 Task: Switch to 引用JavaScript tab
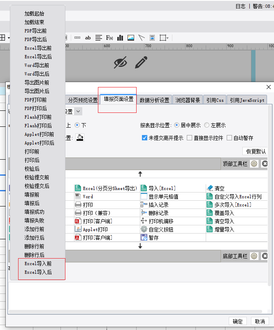[x=247, y=100]
